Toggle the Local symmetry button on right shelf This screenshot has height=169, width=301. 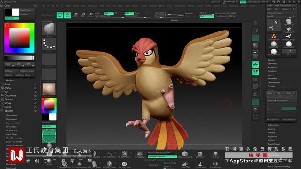pyautogui.click(x=255, y=72)
